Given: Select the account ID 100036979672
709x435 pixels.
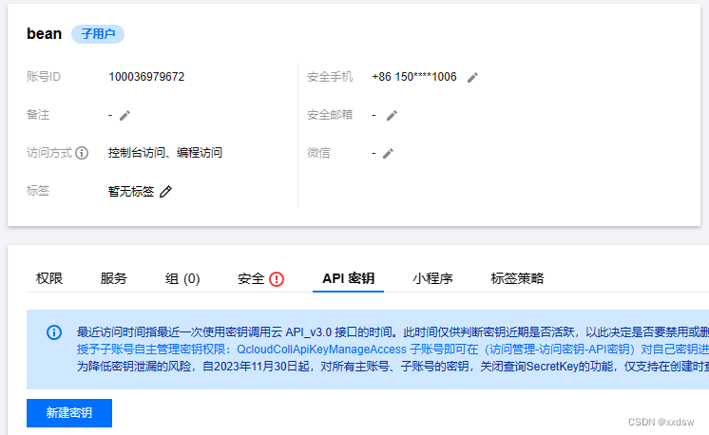Looking at the screenshot, I should tap(146, 77).
